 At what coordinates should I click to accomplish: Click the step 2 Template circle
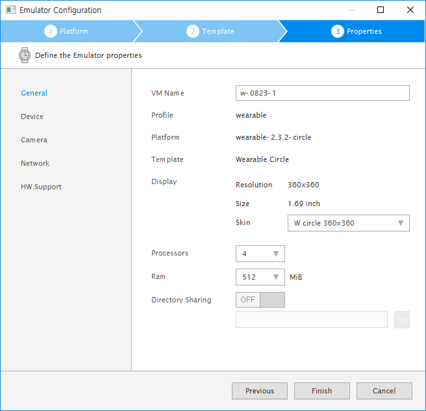(x=193, y=31)
